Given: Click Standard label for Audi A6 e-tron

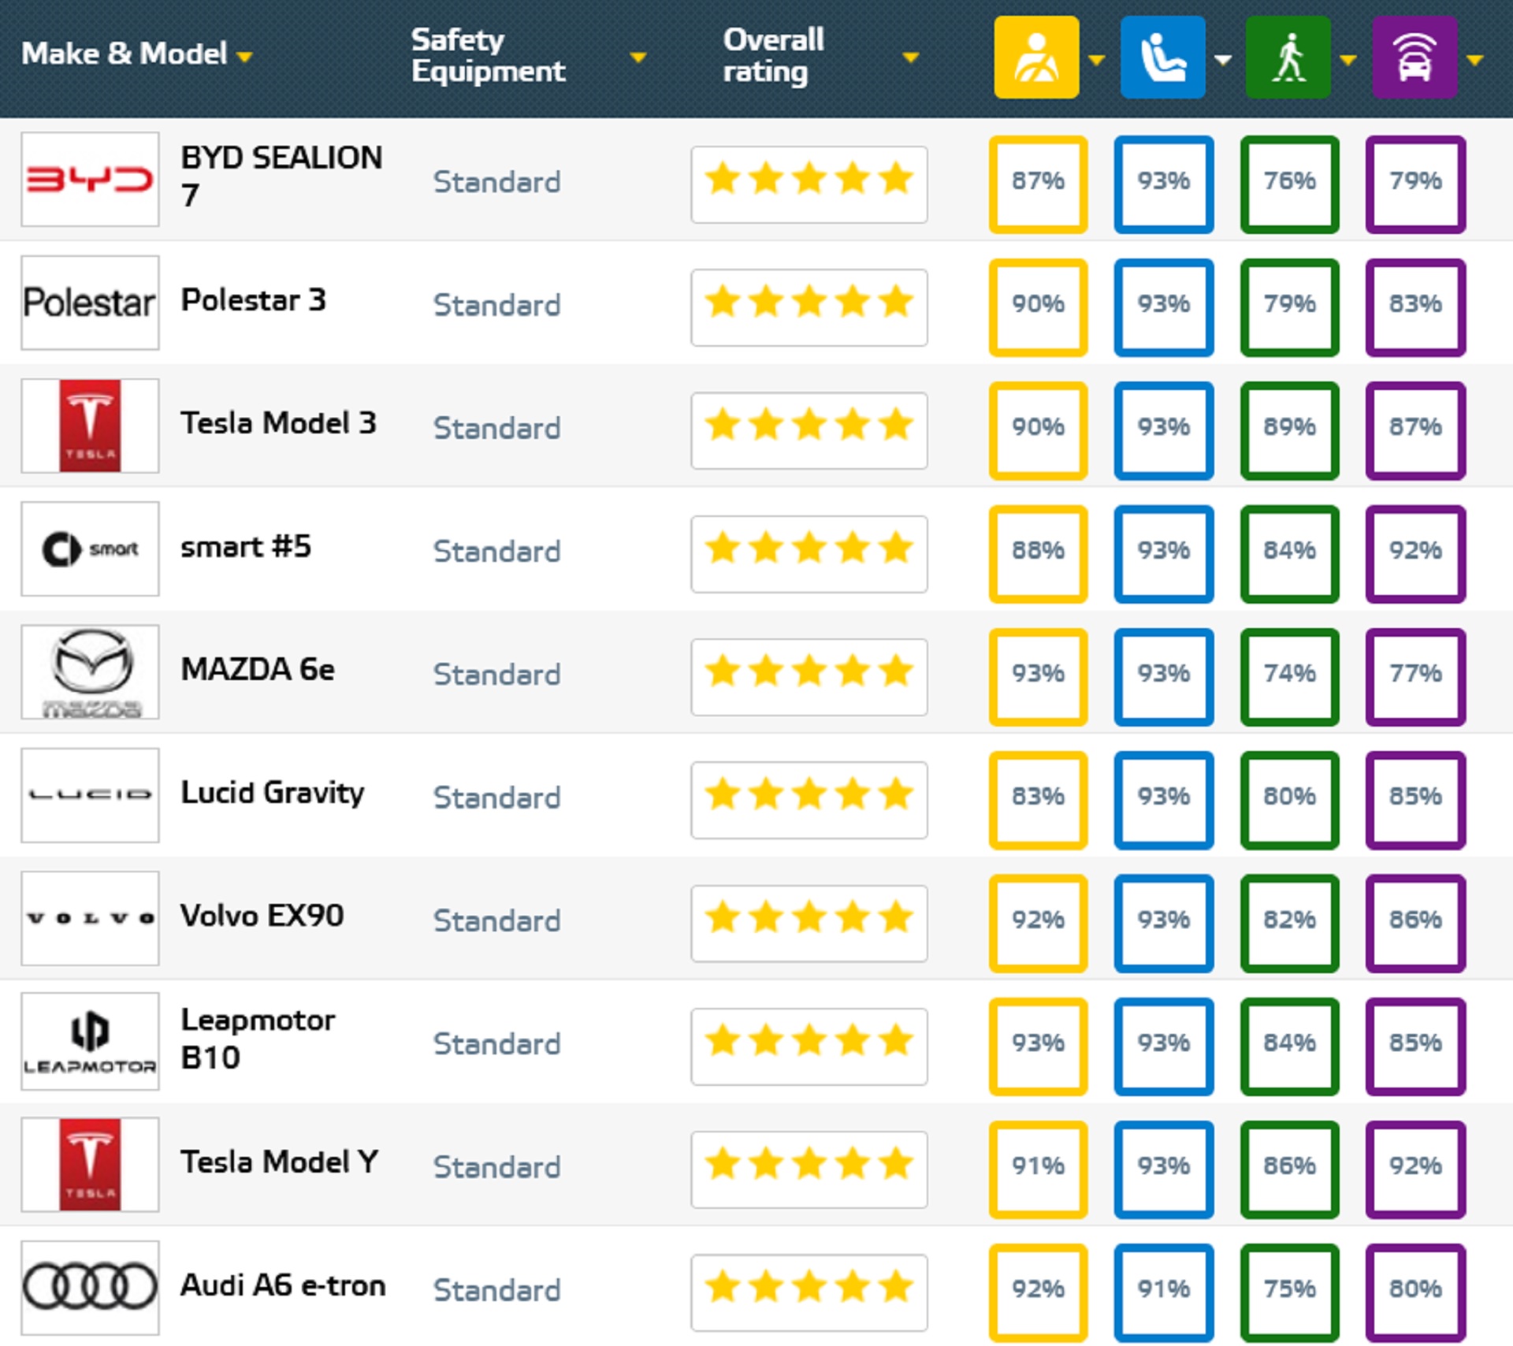Looking at the screenshot, I should tap(496, 1290).
